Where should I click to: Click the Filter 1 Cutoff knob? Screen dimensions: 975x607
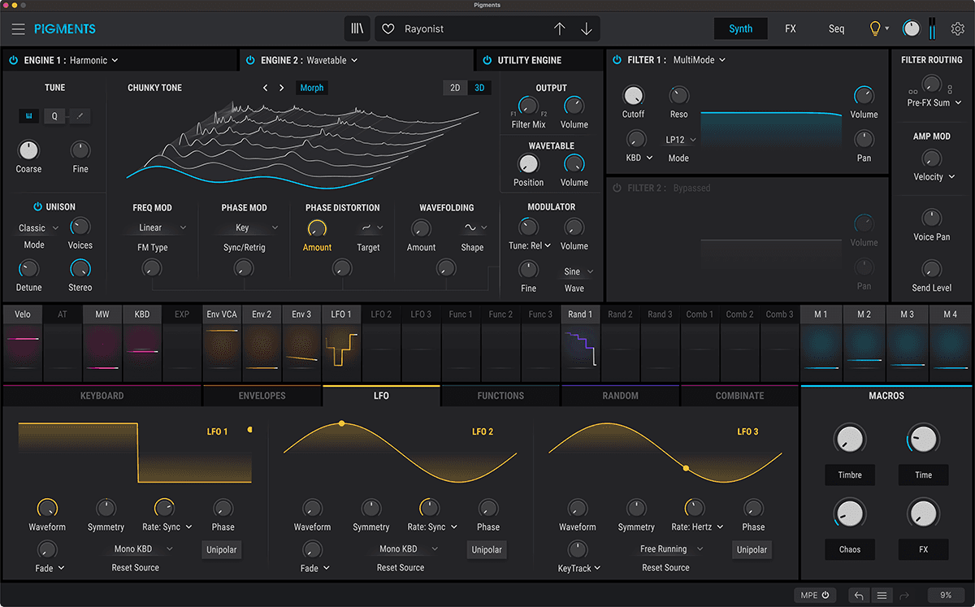(633, 96)
